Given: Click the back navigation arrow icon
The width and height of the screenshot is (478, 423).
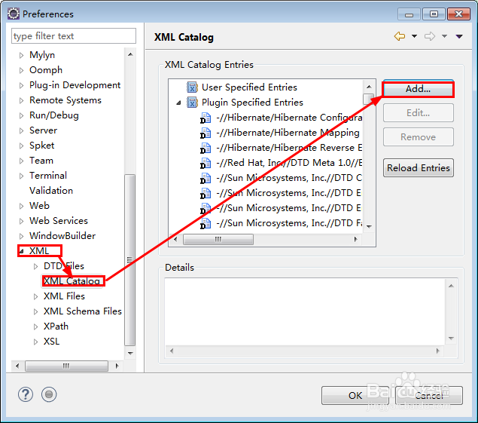Looking at the screenshot, I should 400,36.
